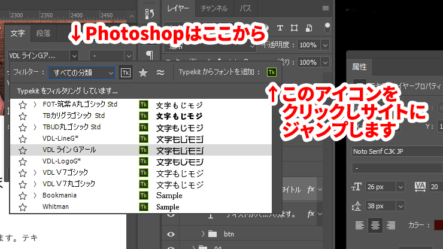Open the fill 100% dropdown arrow

point(325,62)
